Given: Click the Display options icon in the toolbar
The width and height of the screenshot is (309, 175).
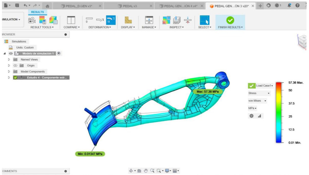Looking at the screenshot, I should tap(128, 20).
